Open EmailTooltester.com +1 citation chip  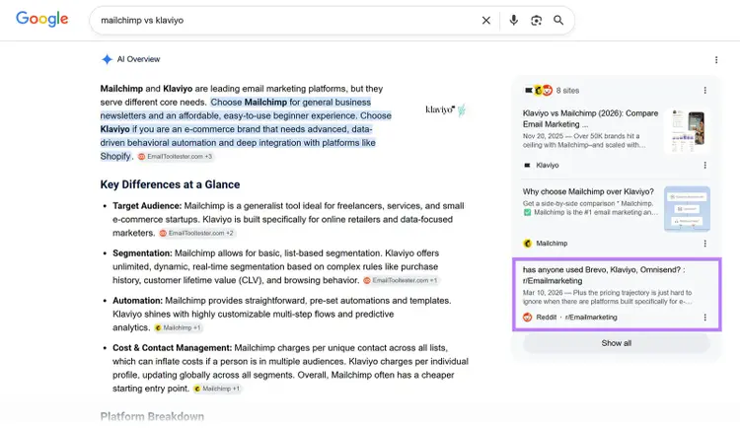pos(401,280)
